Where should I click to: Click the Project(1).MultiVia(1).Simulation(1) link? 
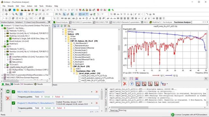(36, 103)
